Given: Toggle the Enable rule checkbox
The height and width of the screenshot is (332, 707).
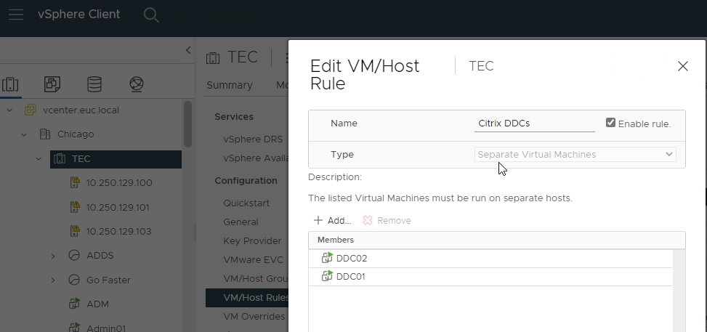Looking at the screenshot, I should click(x=610, y=123).
